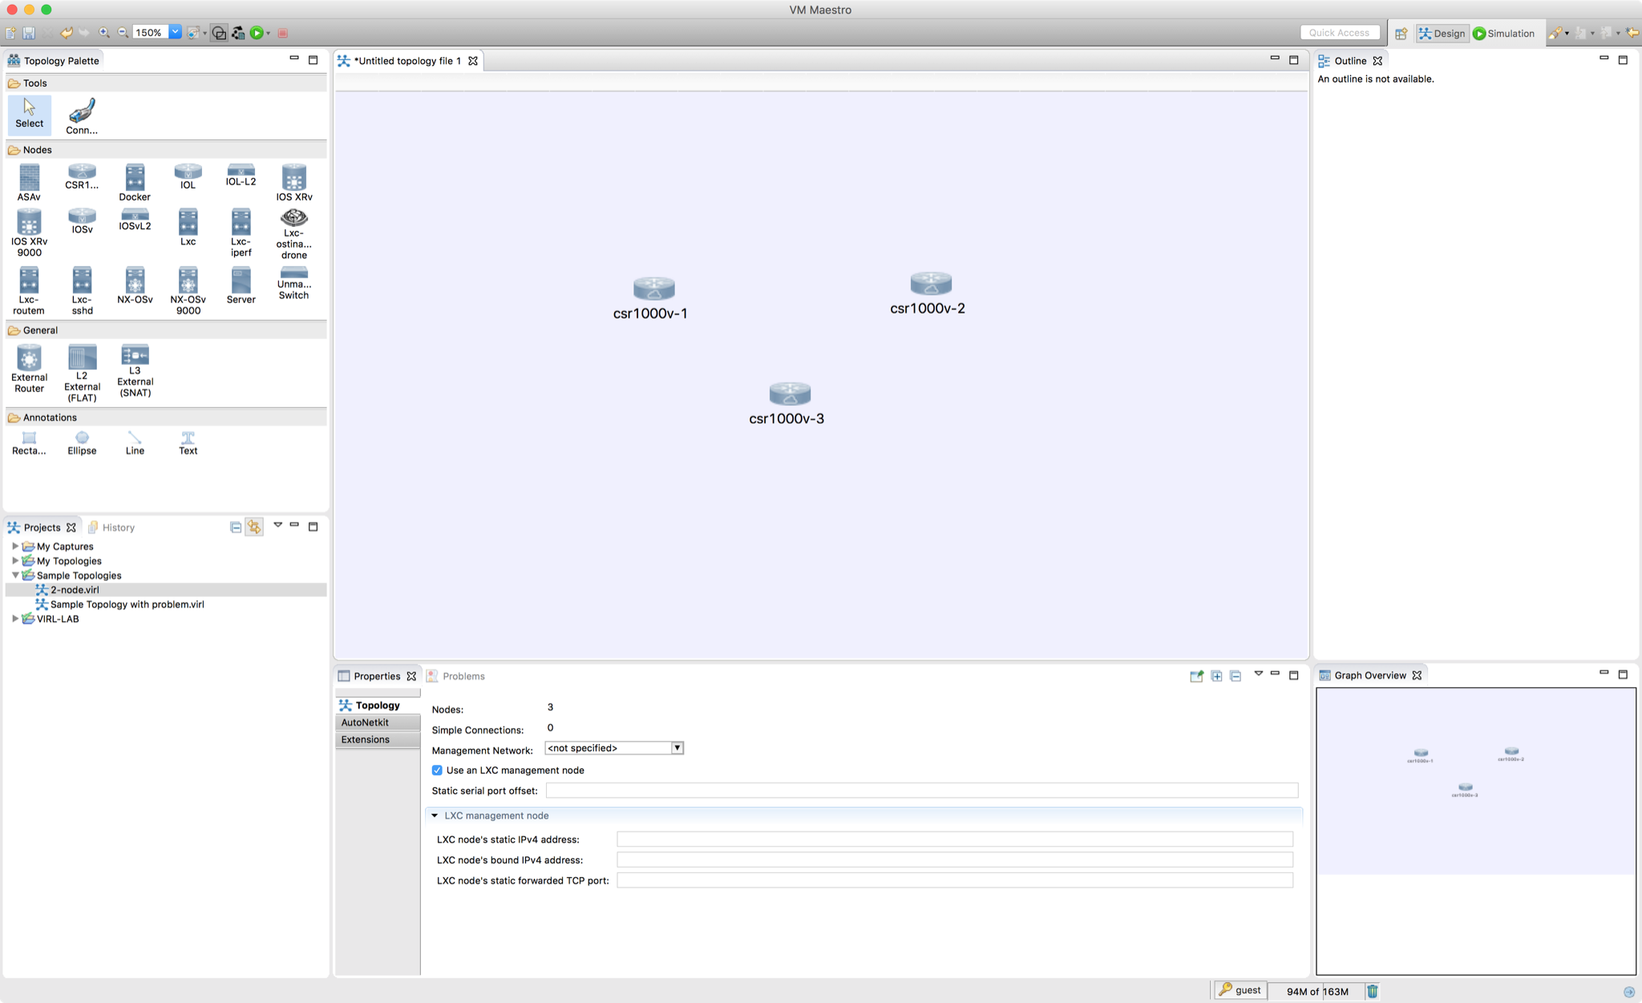Click the heap memory usage bar
This screenshot has height=1003, width=1642.
point(1317,991)
